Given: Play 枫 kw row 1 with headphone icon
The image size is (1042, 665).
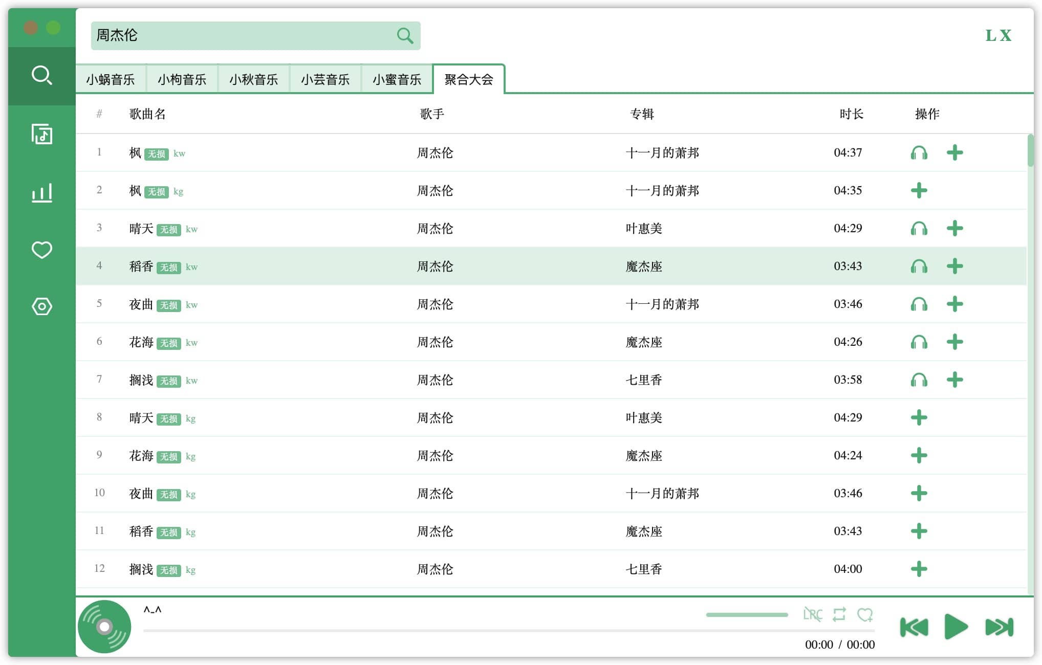Looking at the screenshot, I should [919, 152].
